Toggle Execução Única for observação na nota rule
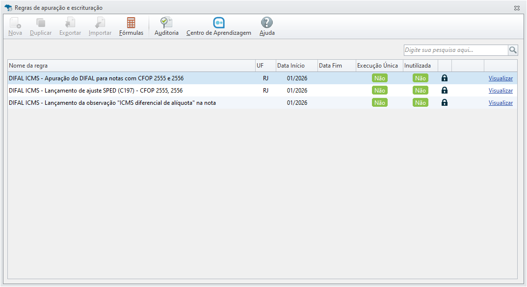The image size is (527, 287). tap(380, 102)
